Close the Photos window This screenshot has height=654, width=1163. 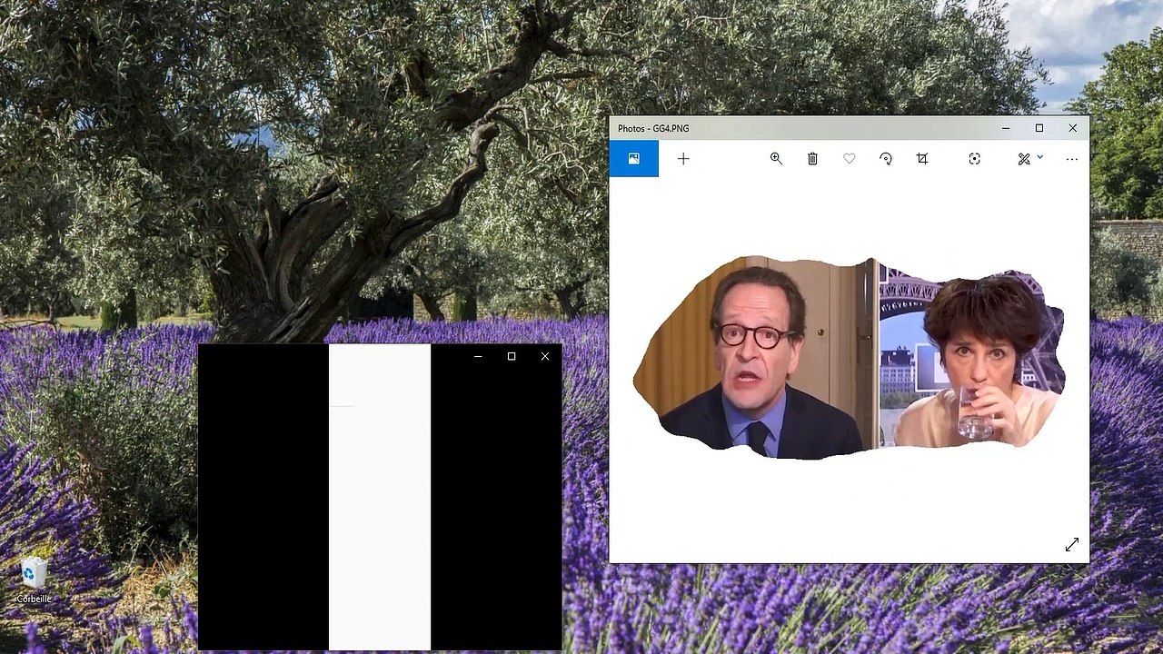[x=1073, y=128]
